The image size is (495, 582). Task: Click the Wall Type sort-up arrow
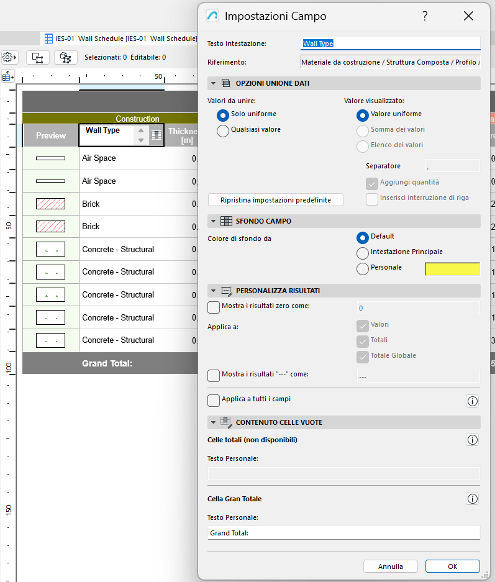(x=141, y=130)
